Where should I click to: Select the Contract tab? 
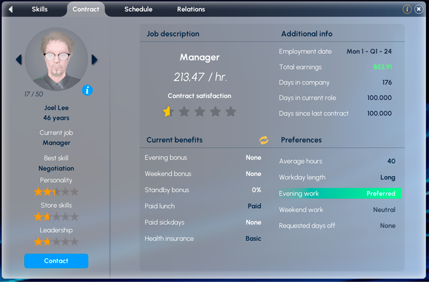click(86, 9)
